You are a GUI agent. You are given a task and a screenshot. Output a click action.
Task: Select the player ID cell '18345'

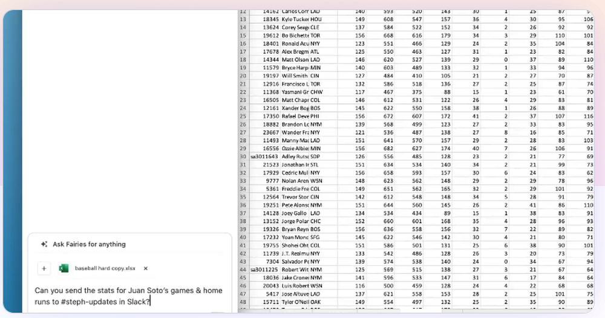[x=265, y=19]
